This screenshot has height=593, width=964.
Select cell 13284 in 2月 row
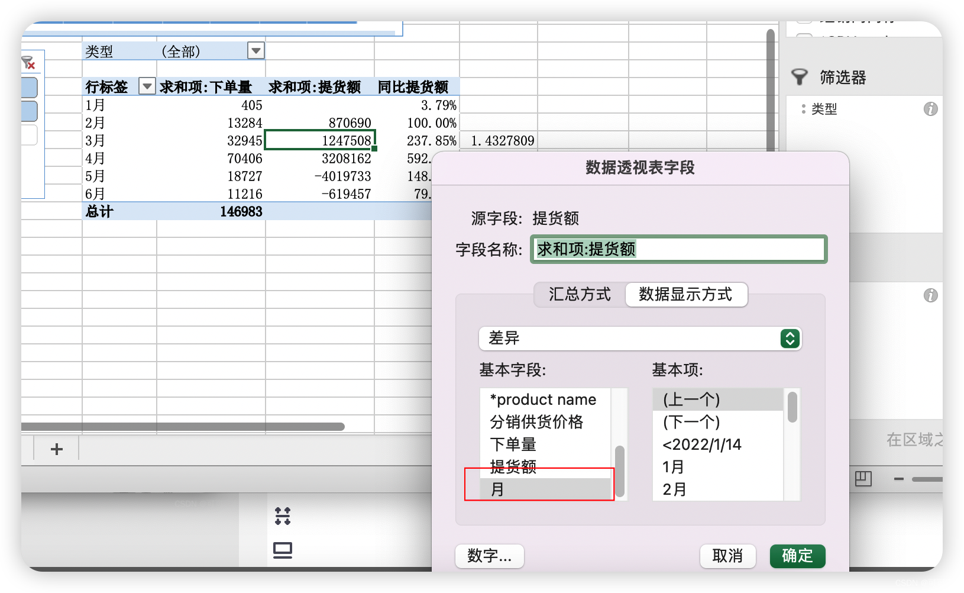[x=211, y=123]
